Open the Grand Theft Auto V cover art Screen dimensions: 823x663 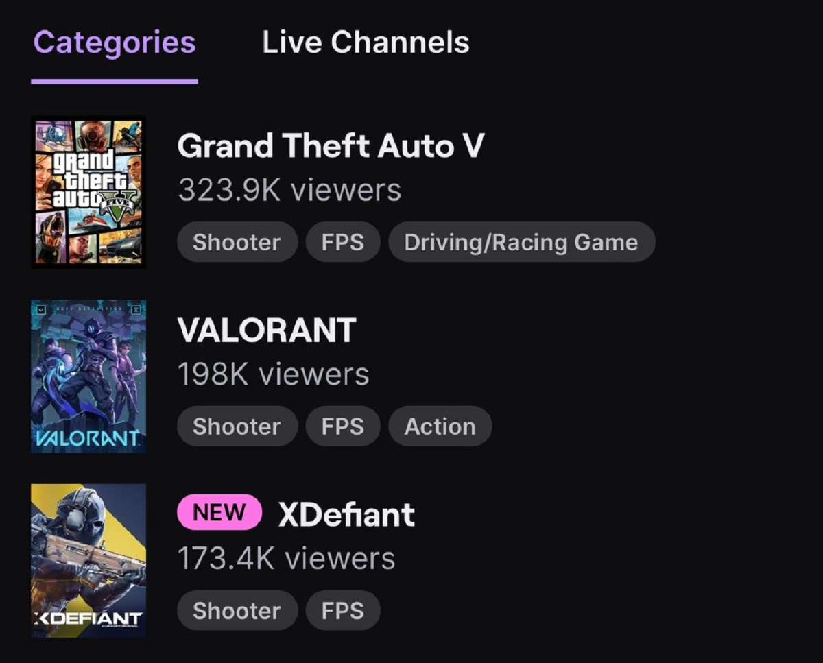pyautogui.click(x=88, y=191)
